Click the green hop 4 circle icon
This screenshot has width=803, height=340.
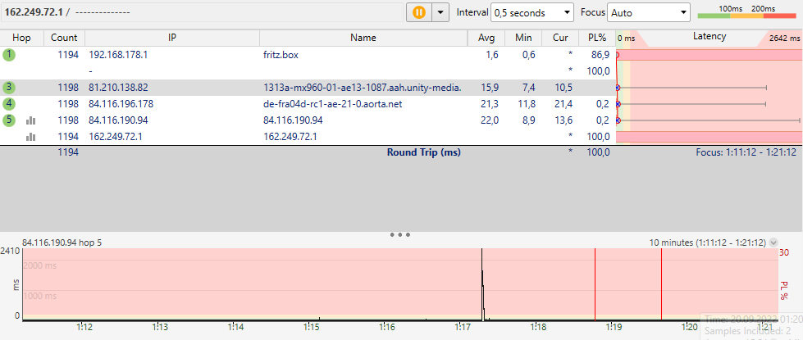pos(9,104)
